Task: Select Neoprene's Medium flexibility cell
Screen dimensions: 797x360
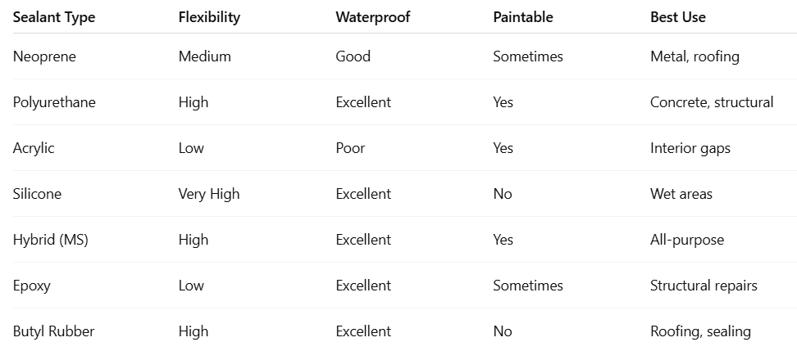Action: [204, 56]
